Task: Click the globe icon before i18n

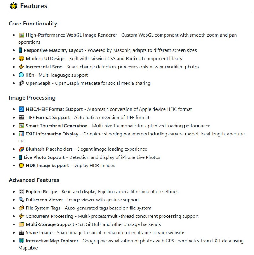Action: point(21,75)
